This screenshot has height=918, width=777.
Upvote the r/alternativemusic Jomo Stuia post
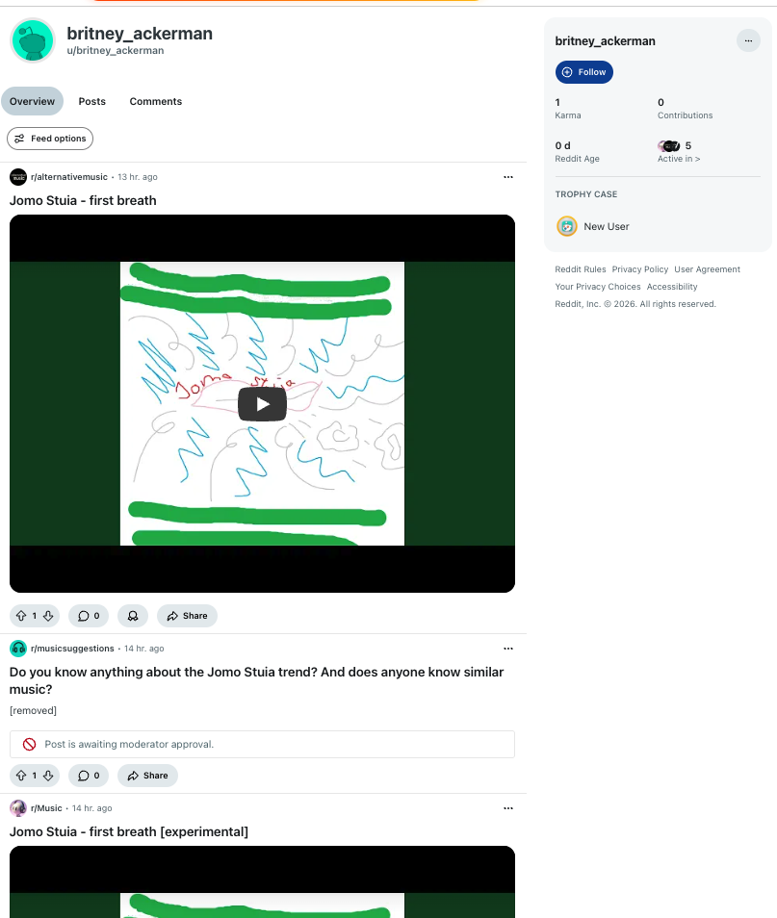coord(21,616)
